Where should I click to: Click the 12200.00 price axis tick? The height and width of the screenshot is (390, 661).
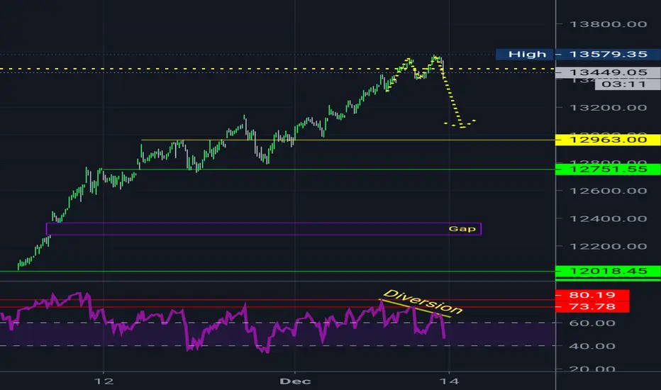(x=608, y=247)
